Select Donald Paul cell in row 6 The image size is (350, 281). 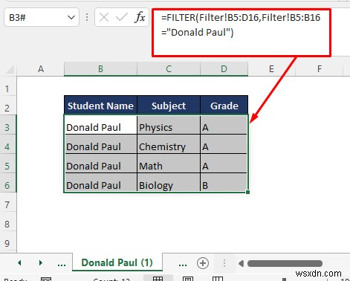point(101,183)
